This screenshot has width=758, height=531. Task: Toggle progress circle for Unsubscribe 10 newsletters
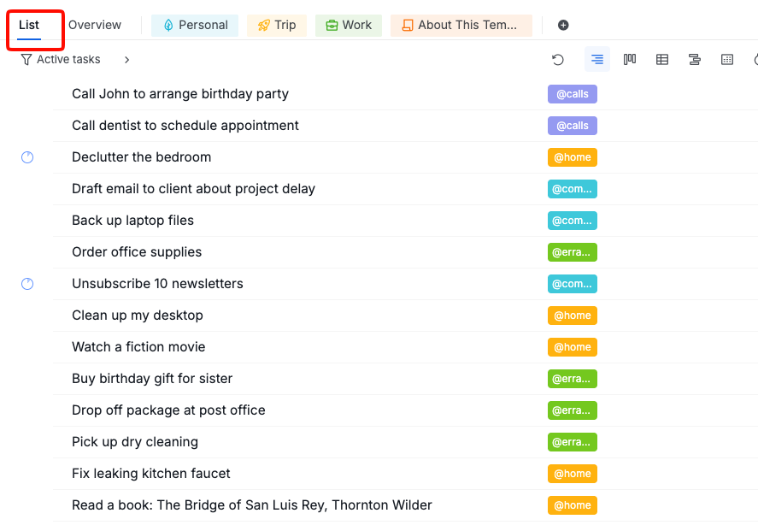click(27, 284)
